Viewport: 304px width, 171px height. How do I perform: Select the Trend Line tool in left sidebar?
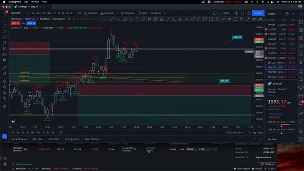coord(5,26)
